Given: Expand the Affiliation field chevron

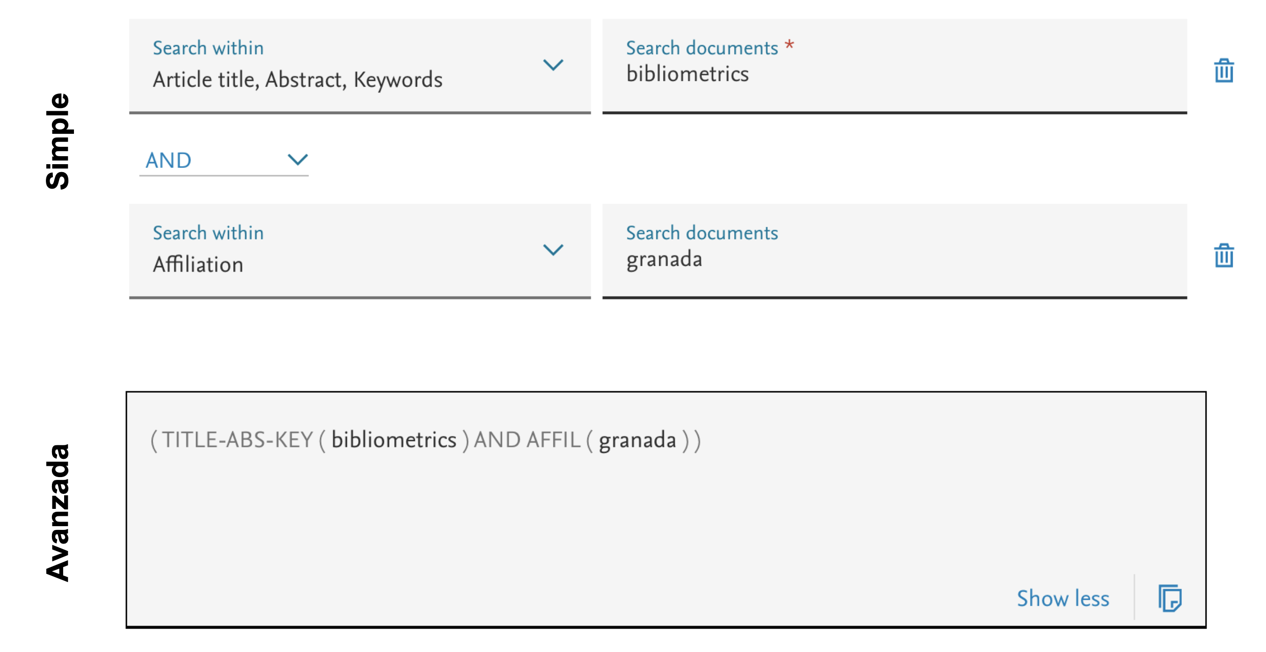Looking at the screenshot, I should pyautogui.click(x=553, y=250).
